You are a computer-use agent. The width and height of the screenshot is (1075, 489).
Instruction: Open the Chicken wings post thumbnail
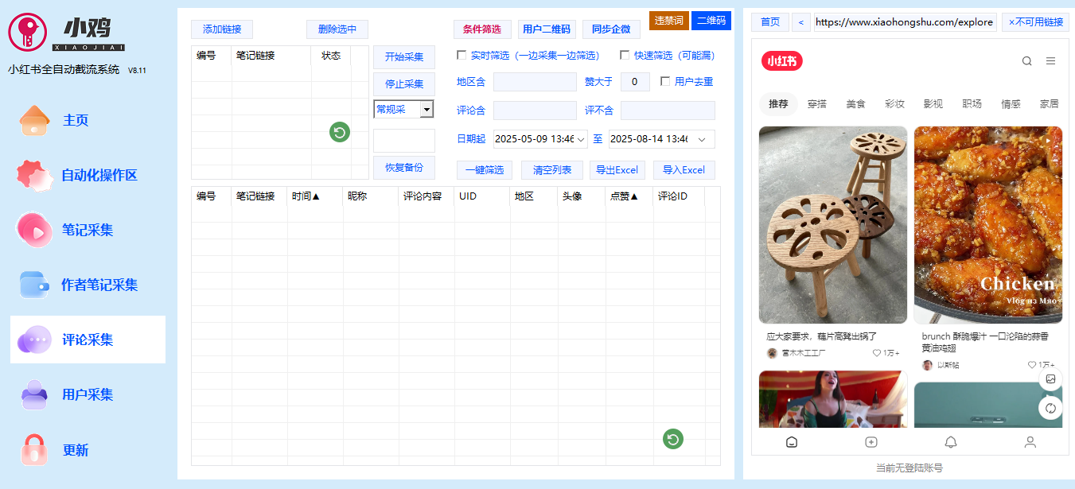click(x=988, y=225)
